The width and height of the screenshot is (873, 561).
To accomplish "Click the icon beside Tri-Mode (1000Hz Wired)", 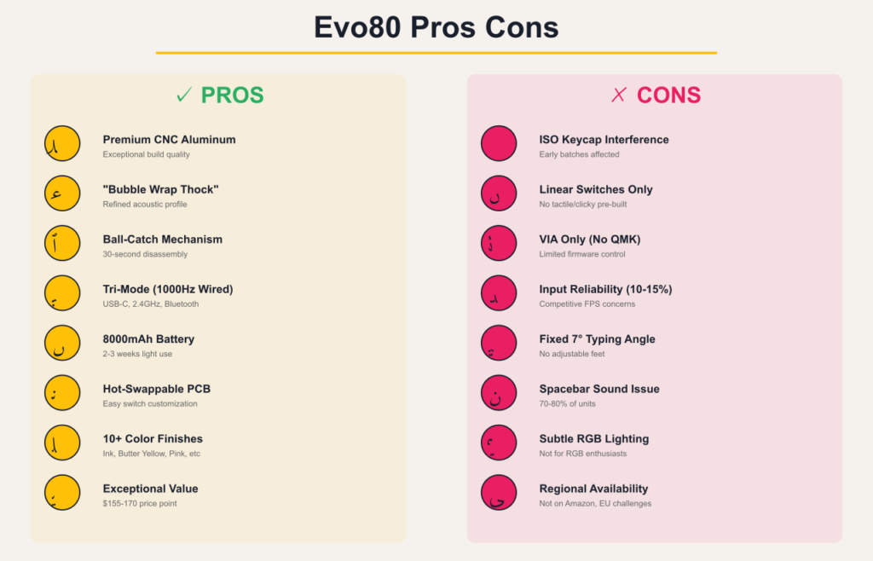I will coord(62,293).
